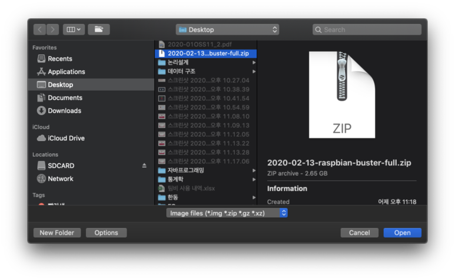Viewport: 455px width, 280px height.
Task: Open Documents in the sidebar
Action: 91,98
